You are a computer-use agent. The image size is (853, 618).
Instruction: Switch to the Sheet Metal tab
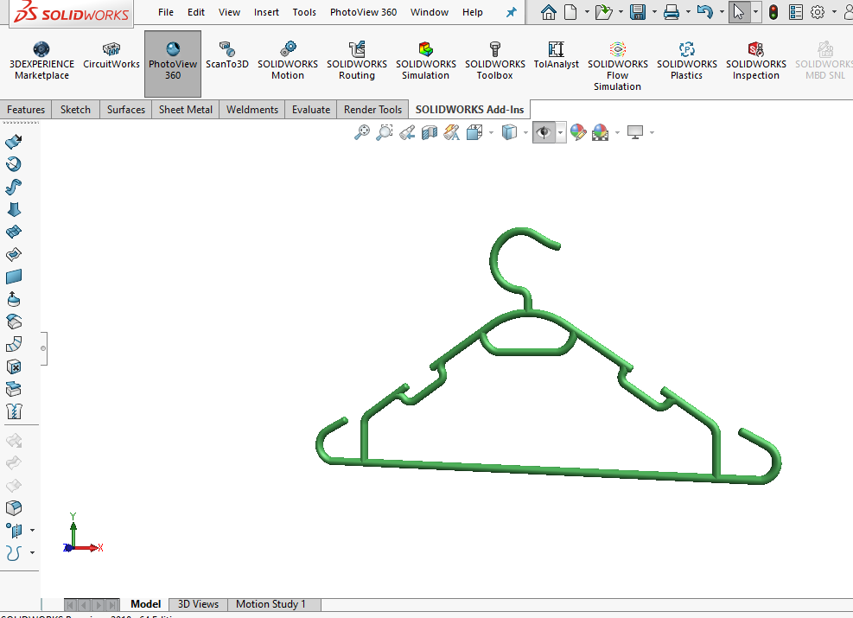pyautogui.click(x=186, y=110)
